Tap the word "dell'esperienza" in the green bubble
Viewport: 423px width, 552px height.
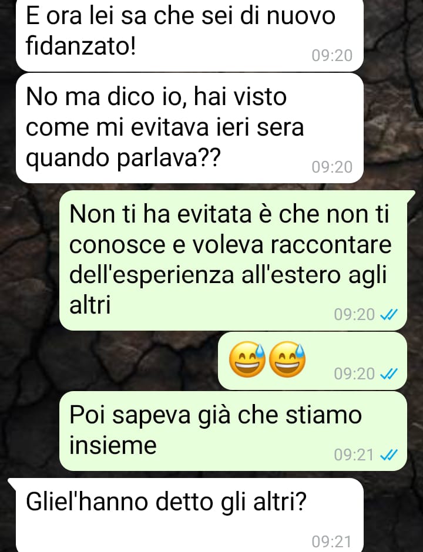coord(152,275)
